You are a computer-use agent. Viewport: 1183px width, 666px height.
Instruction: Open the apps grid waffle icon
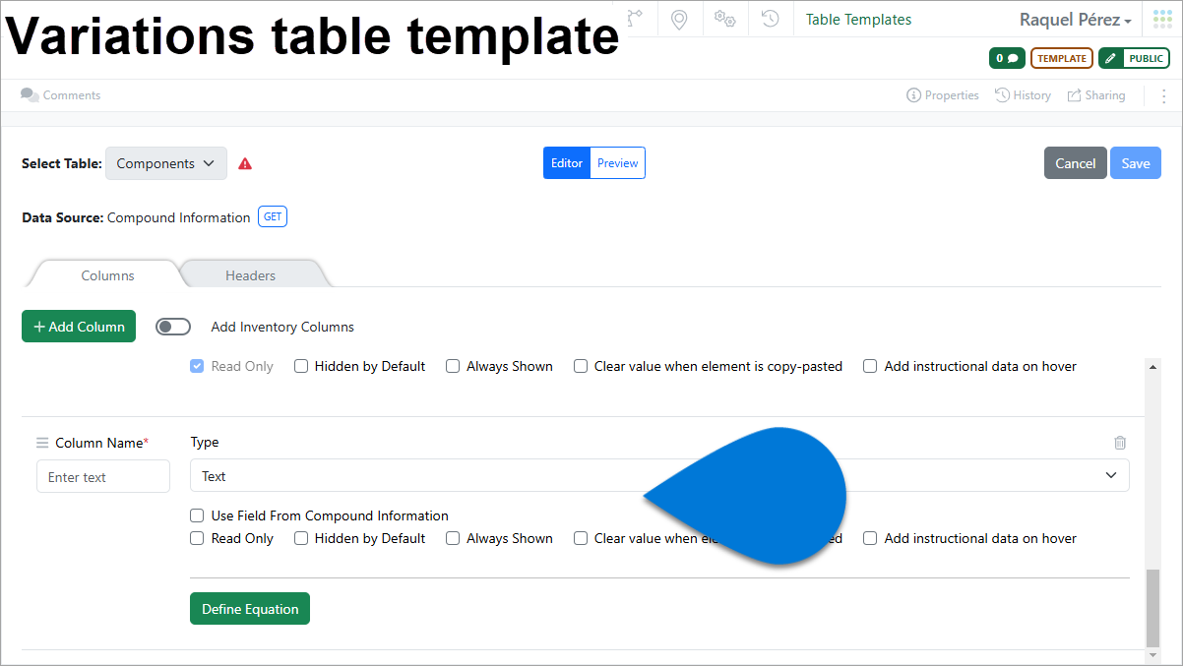pyautogui.click(x=1161, y=18)
